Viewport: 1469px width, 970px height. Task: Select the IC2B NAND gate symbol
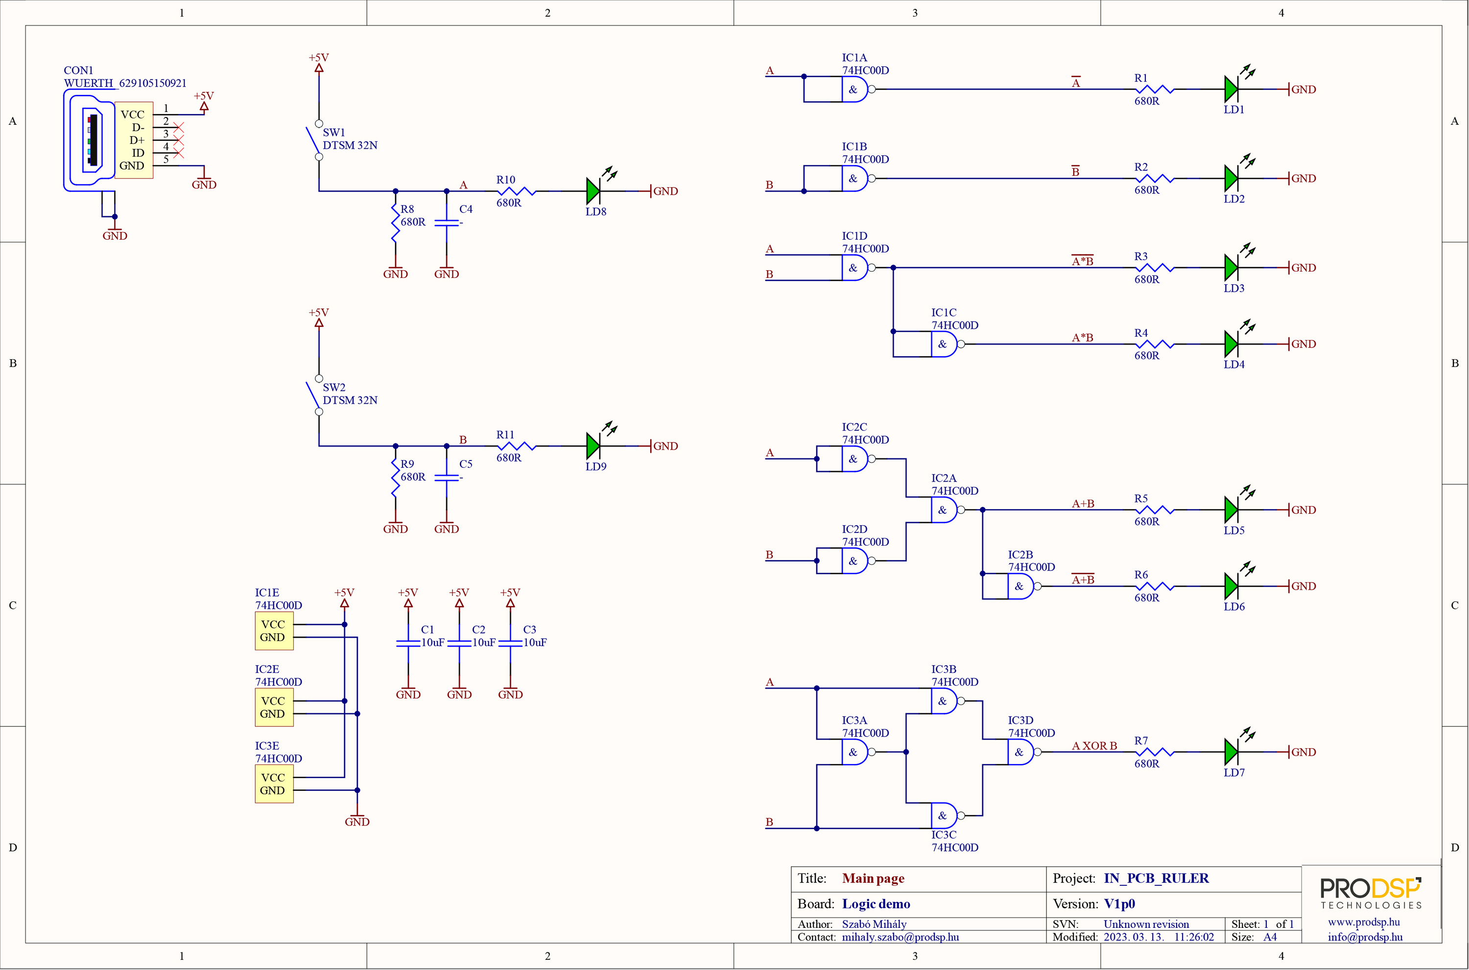[1024, 586]
